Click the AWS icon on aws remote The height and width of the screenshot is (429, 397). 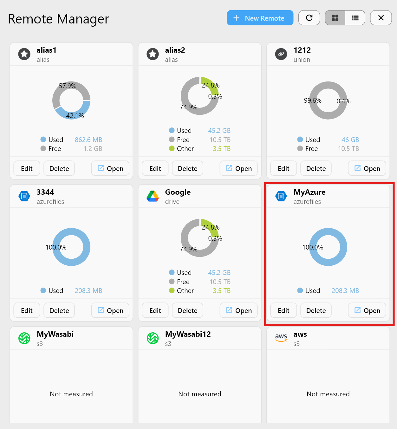281,338
